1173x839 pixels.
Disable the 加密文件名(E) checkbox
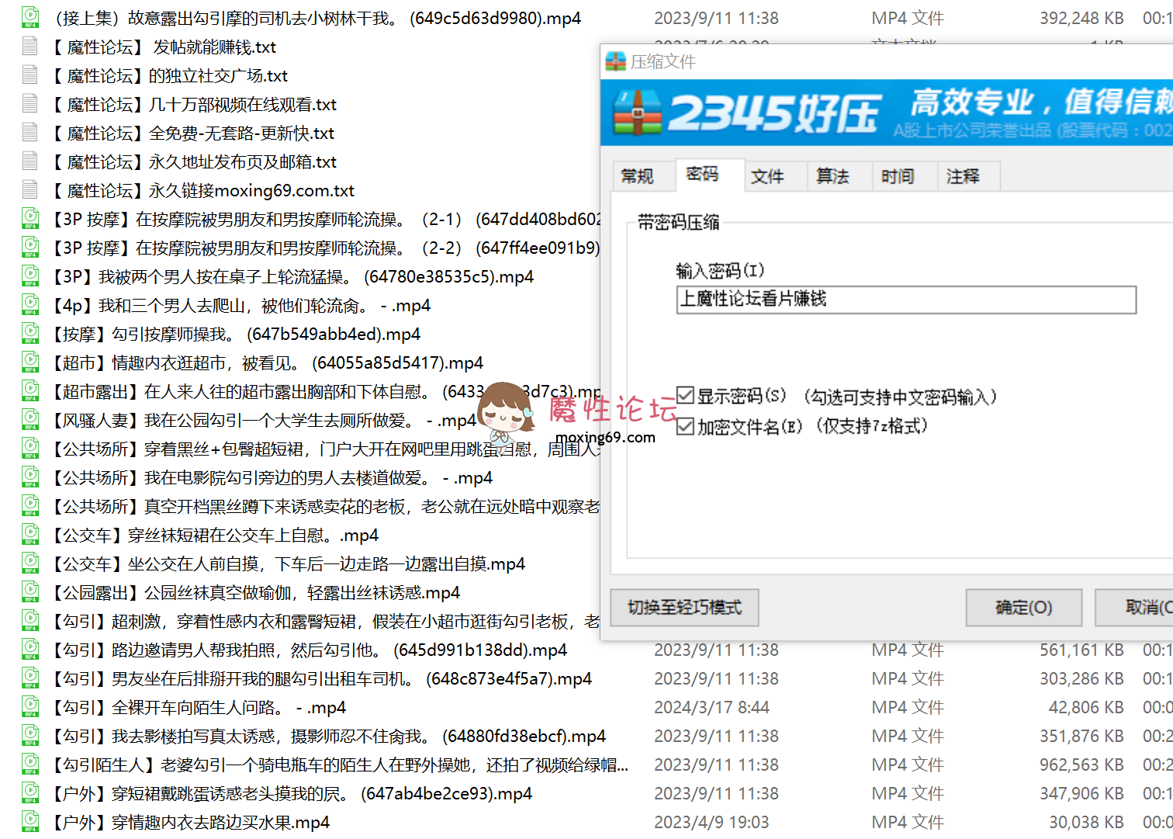tap(685, 425)
